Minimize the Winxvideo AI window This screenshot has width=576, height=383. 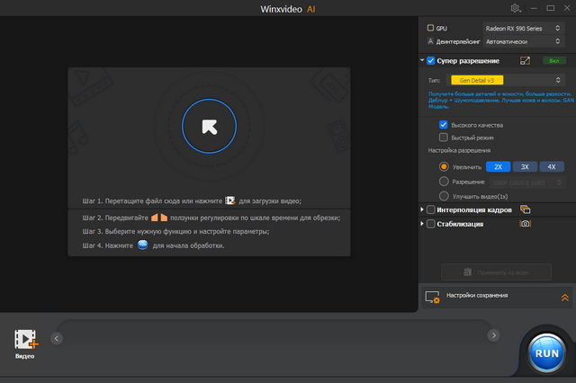pyautogui.click(x=534, y=8)
